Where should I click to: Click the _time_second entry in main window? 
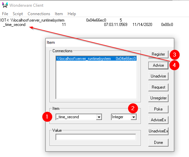(x=14, y=25)
